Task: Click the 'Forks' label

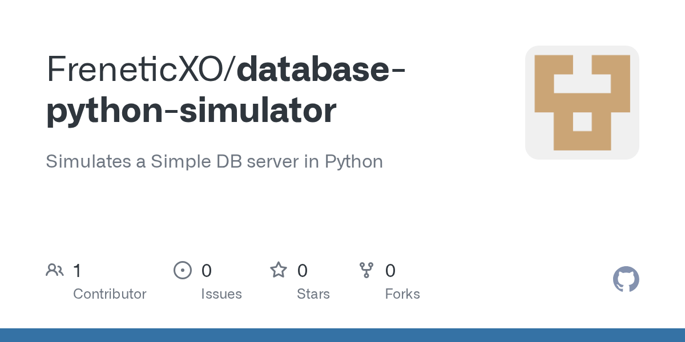Action: tap(402, 294)
